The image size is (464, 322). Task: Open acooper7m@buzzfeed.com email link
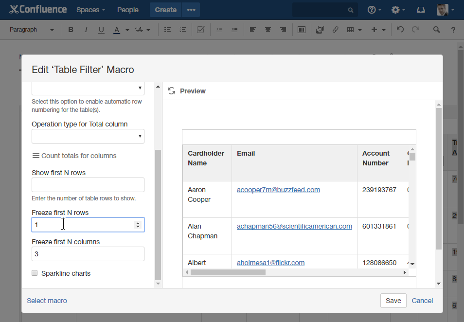coord(278,190)
